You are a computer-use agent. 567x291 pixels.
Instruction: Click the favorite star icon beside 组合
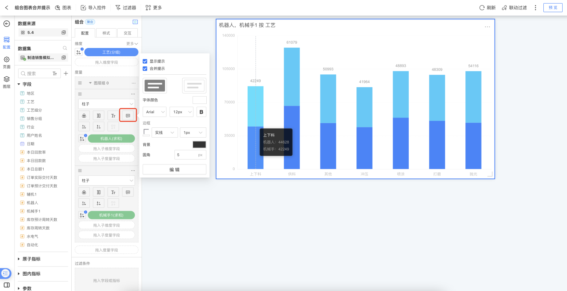point(135,22)
